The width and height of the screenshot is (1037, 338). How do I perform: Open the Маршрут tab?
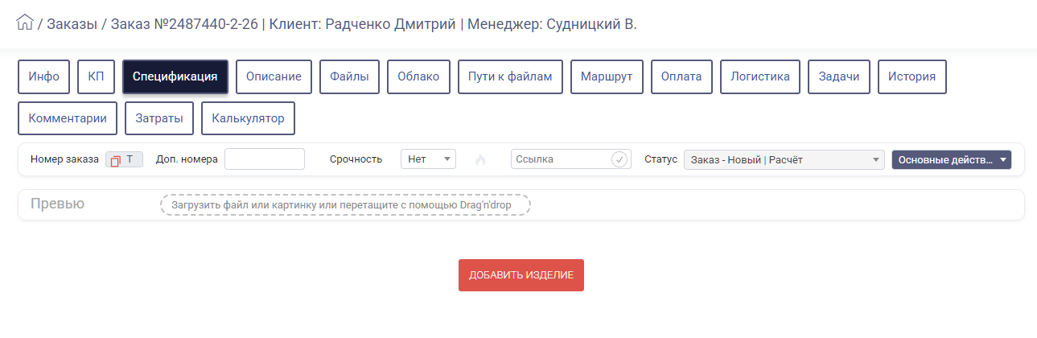[x=607, y=77]
